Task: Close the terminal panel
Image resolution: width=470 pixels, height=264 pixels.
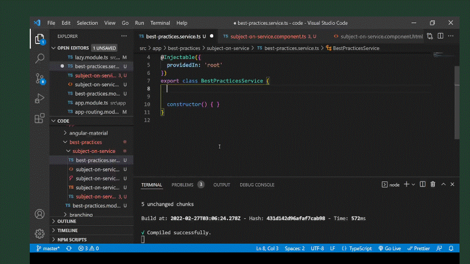Action: pyautogui.click(x=452, y=184)
